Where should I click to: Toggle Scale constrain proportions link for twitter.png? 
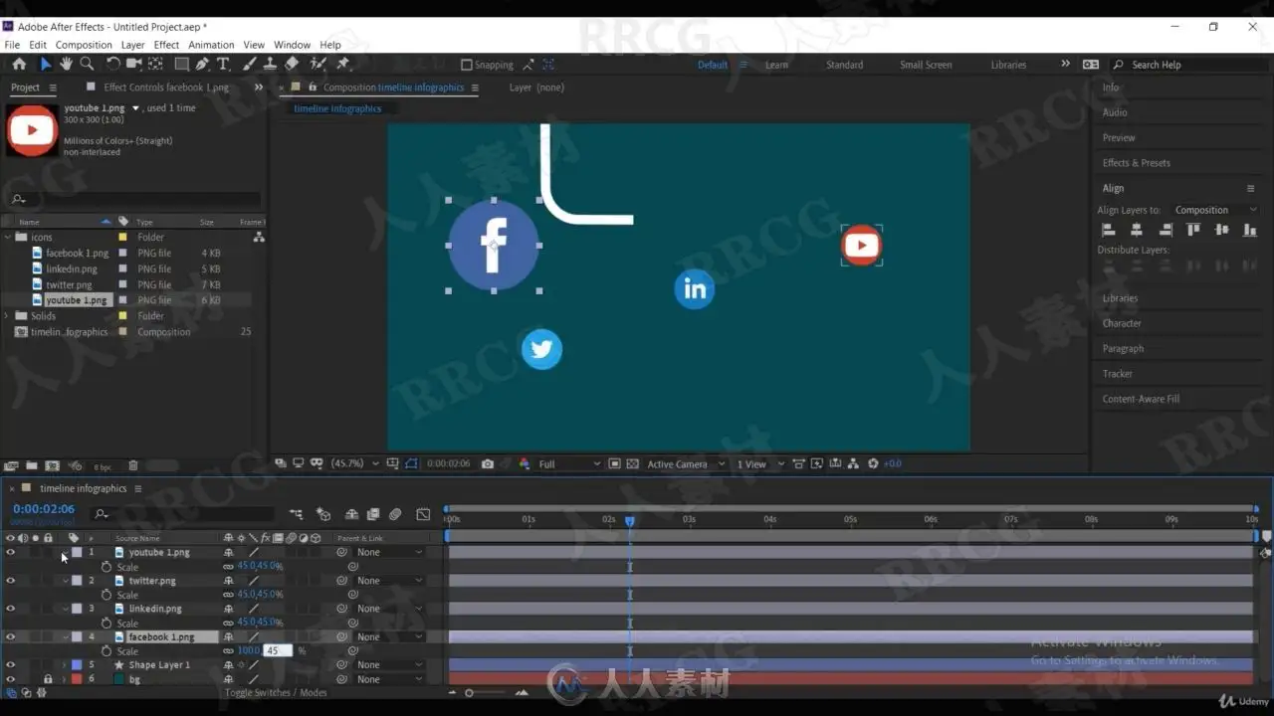[228, 594]
